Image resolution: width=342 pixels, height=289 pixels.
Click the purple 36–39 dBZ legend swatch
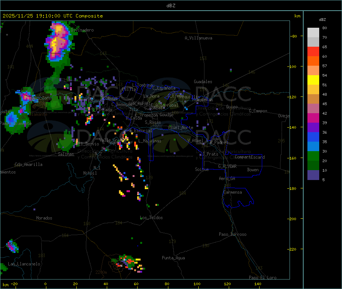tap(313, 128)
